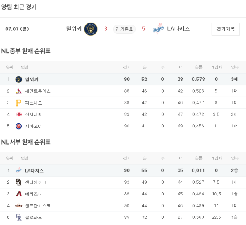Click the LA Dodgers logo in match header
Image resolution: width=246 pixels, height=225 pixels.
pos(158,29)
